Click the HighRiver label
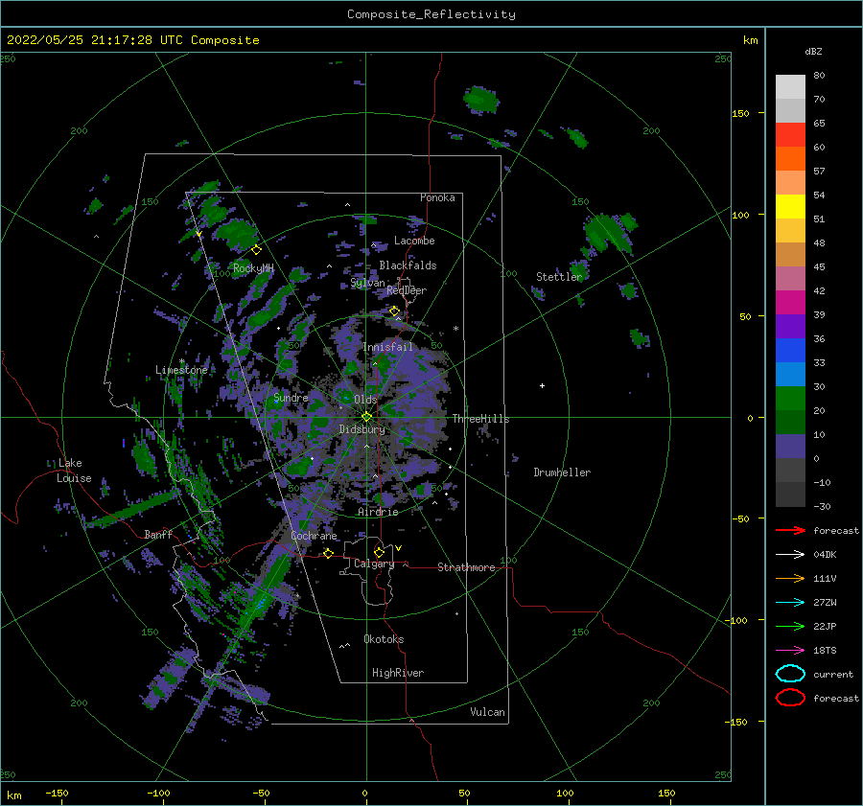This screenshot has width=863, height=806. (398, 673)
